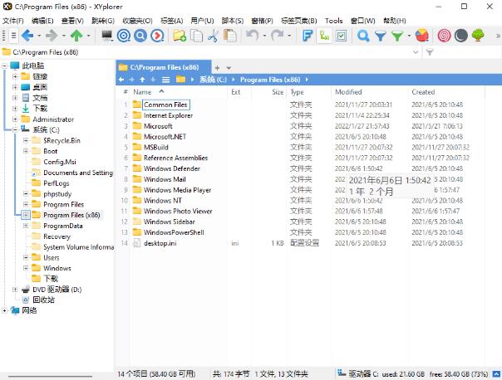
Task: Collapse the 系统 (C:) tree node
Action: tap(15, 129)
